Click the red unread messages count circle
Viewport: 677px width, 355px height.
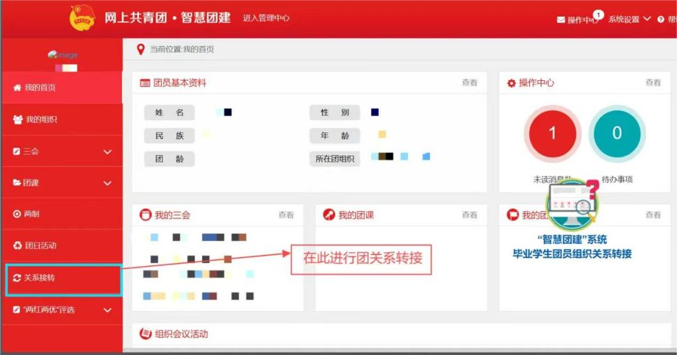point(552,133)
